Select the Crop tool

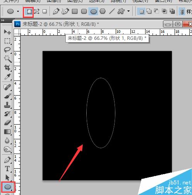click(x=7, y=67)
